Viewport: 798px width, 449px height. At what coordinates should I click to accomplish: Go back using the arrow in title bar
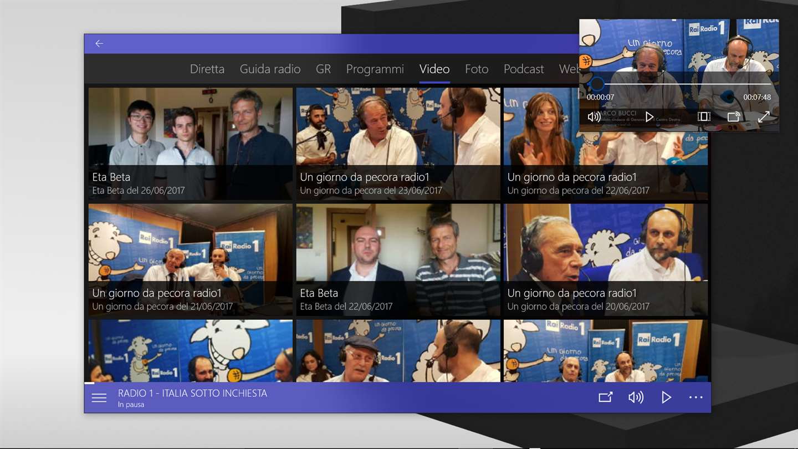coord(99,44)
